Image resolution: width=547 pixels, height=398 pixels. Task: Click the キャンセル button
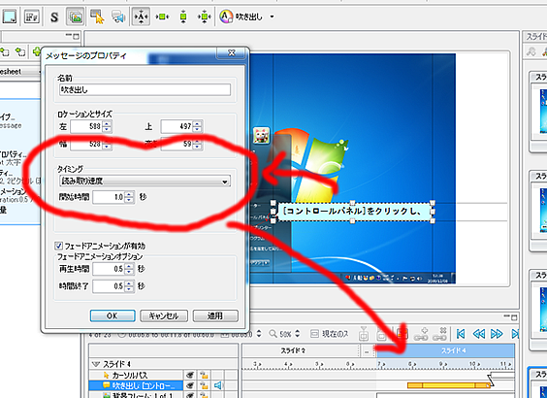(x=164, y=315)
